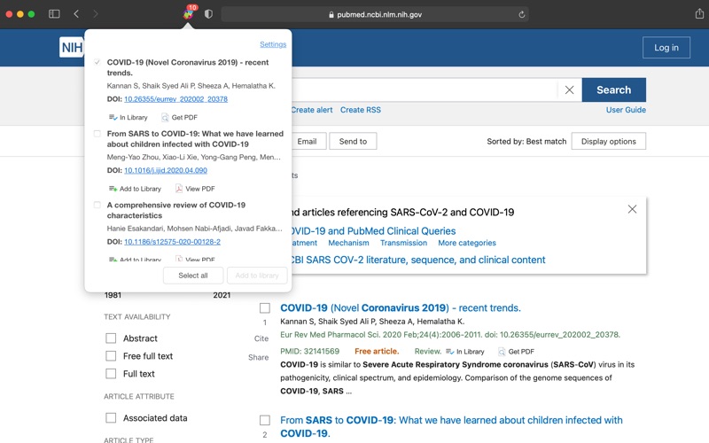This screenshot has height=443, width=709.
Task: Toggle the Safari sidebar icon
Action: (x=54, y=14)
